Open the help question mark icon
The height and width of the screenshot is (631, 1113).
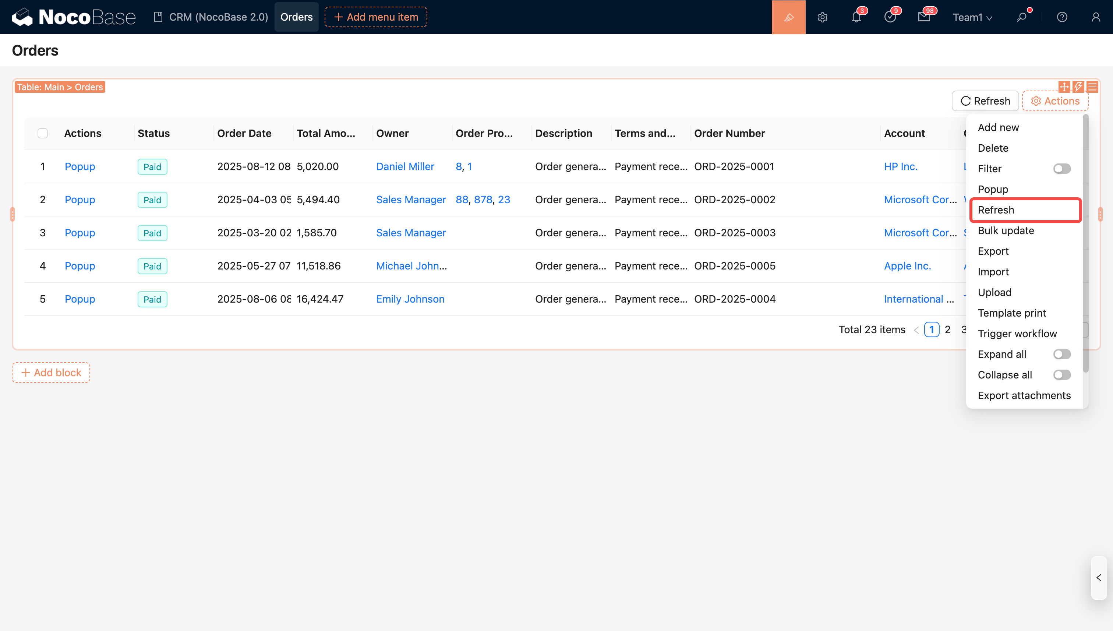pos(1062,17)
